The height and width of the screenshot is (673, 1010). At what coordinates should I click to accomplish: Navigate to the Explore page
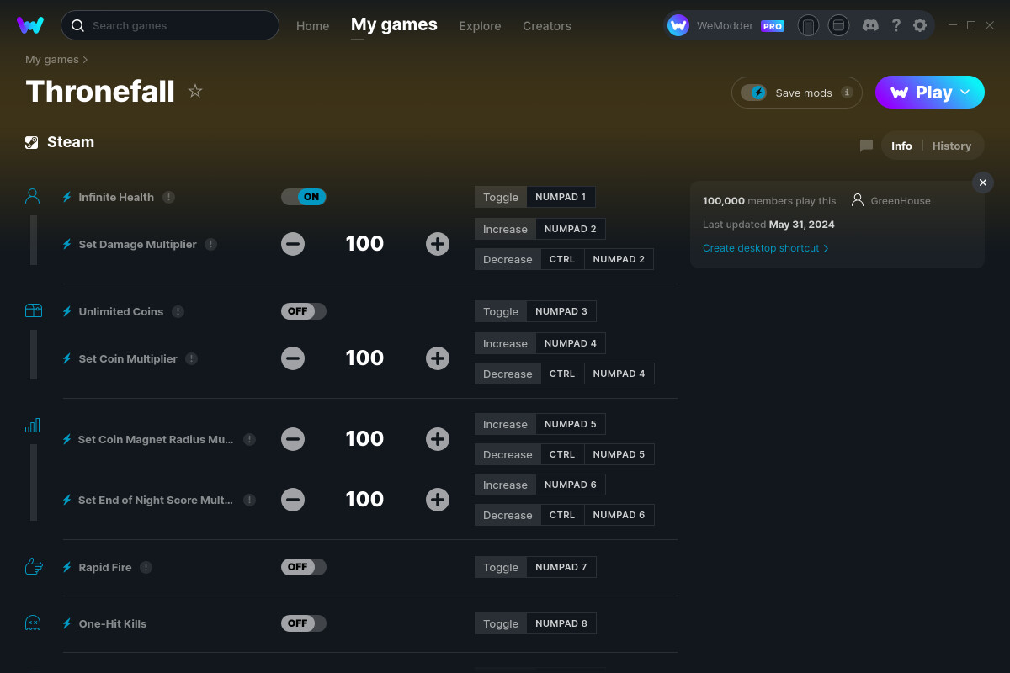tap(480, 26)
